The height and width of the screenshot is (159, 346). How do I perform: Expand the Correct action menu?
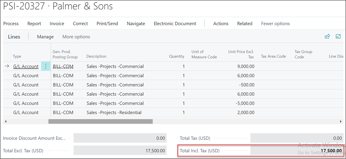pos(80,23)
